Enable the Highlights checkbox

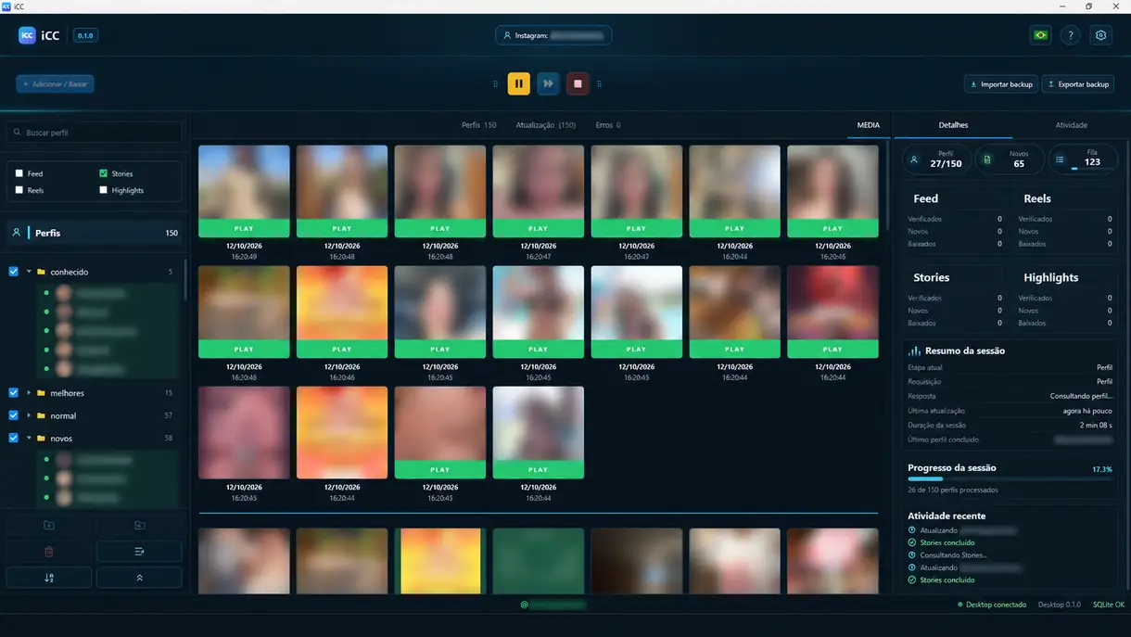coord(103,190)
